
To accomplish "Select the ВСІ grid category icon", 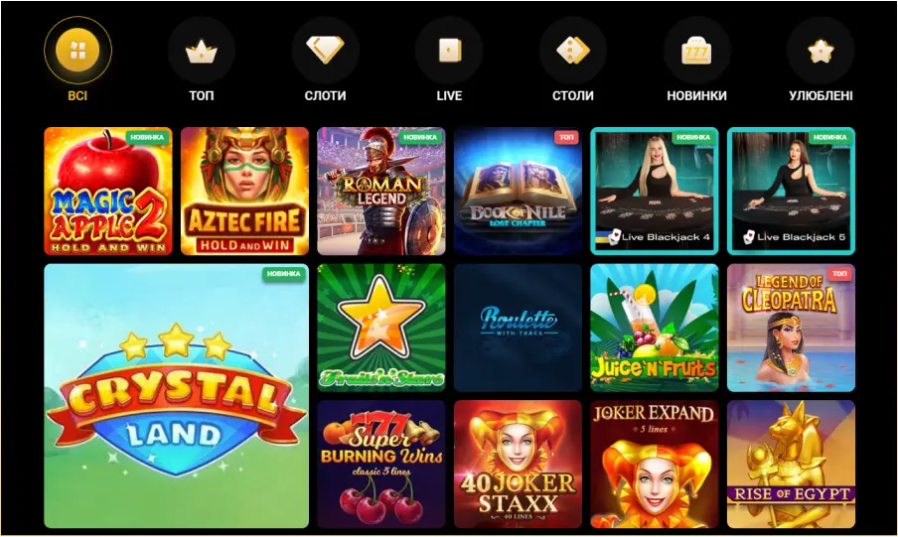I will pos(77,51).
